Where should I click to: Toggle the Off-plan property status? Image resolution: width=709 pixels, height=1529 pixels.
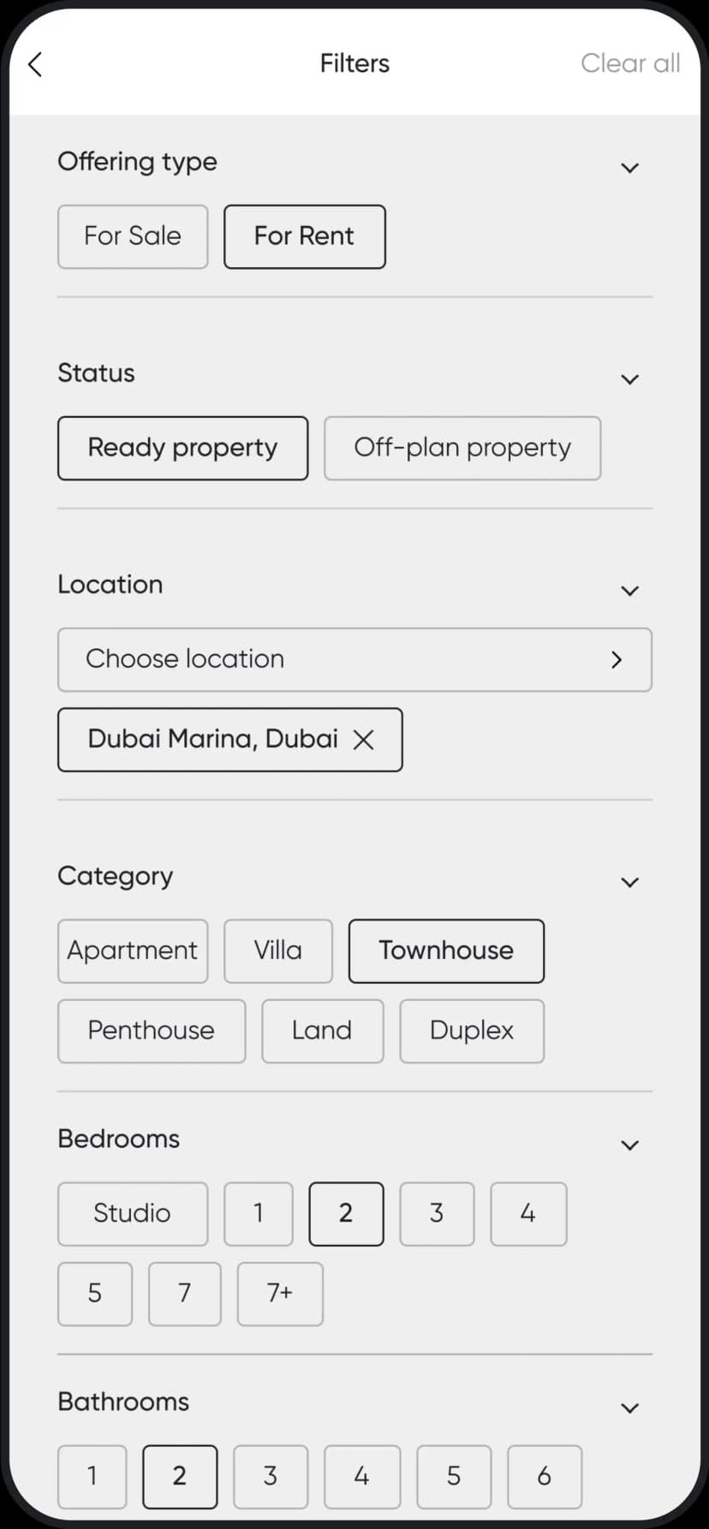(x=462, y=448)
